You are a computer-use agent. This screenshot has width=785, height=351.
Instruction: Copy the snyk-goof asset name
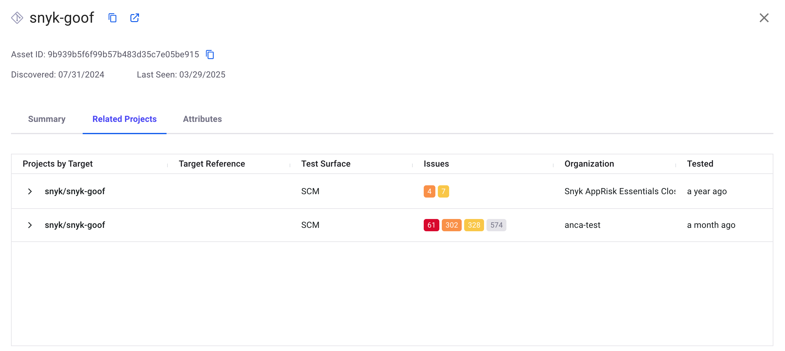coord(112,18)
